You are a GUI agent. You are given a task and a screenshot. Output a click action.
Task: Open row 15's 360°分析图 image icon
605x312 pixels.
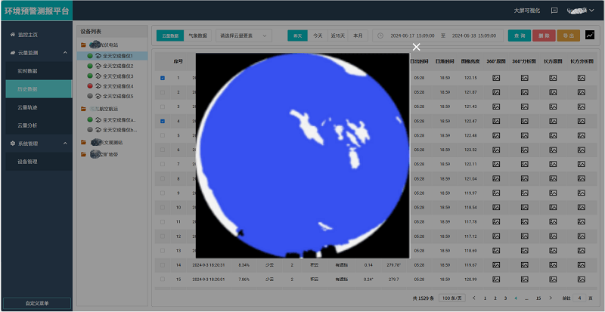[524, 280]
